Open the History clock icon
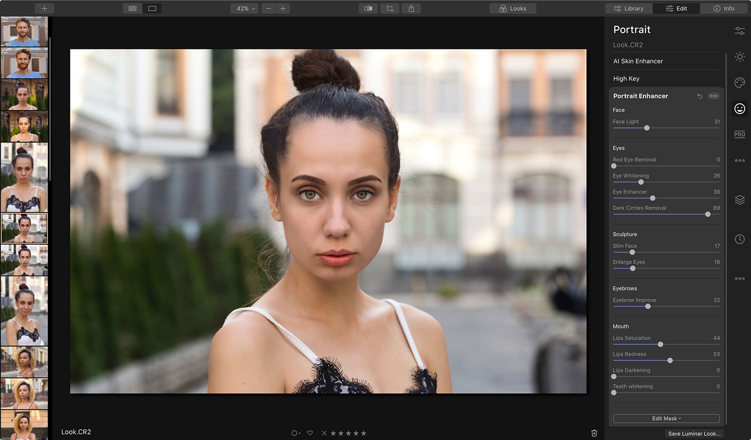 pyautogui.click(x=740, y=239)
